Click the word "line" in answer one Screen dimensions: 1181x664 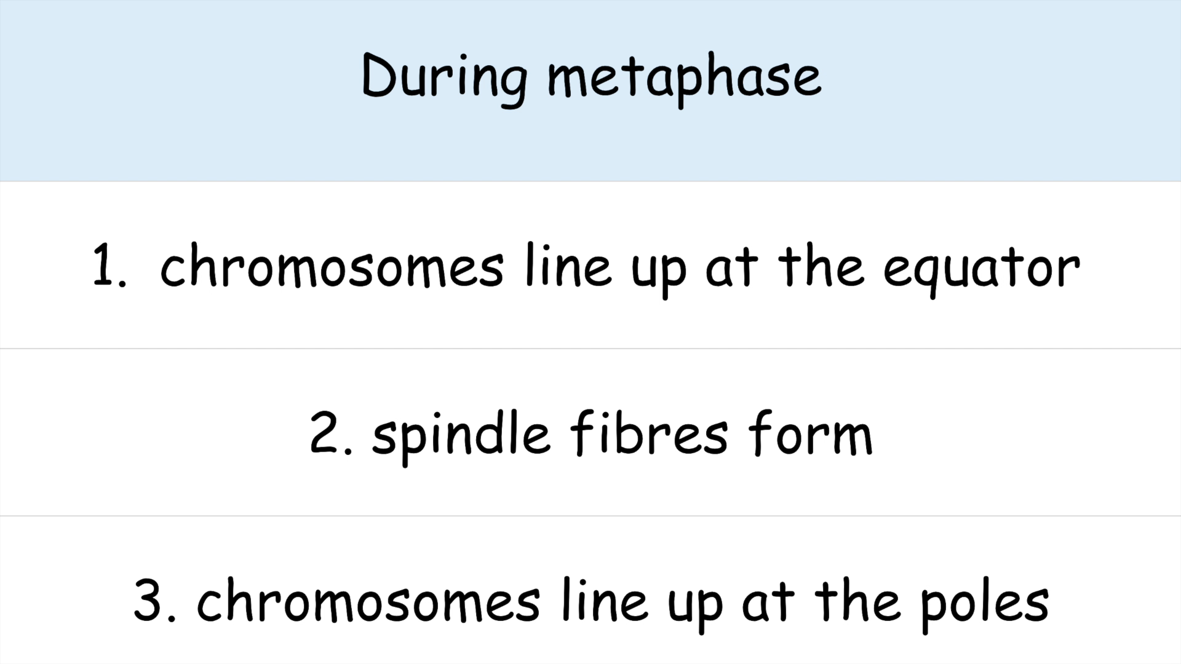click(568, 266)
